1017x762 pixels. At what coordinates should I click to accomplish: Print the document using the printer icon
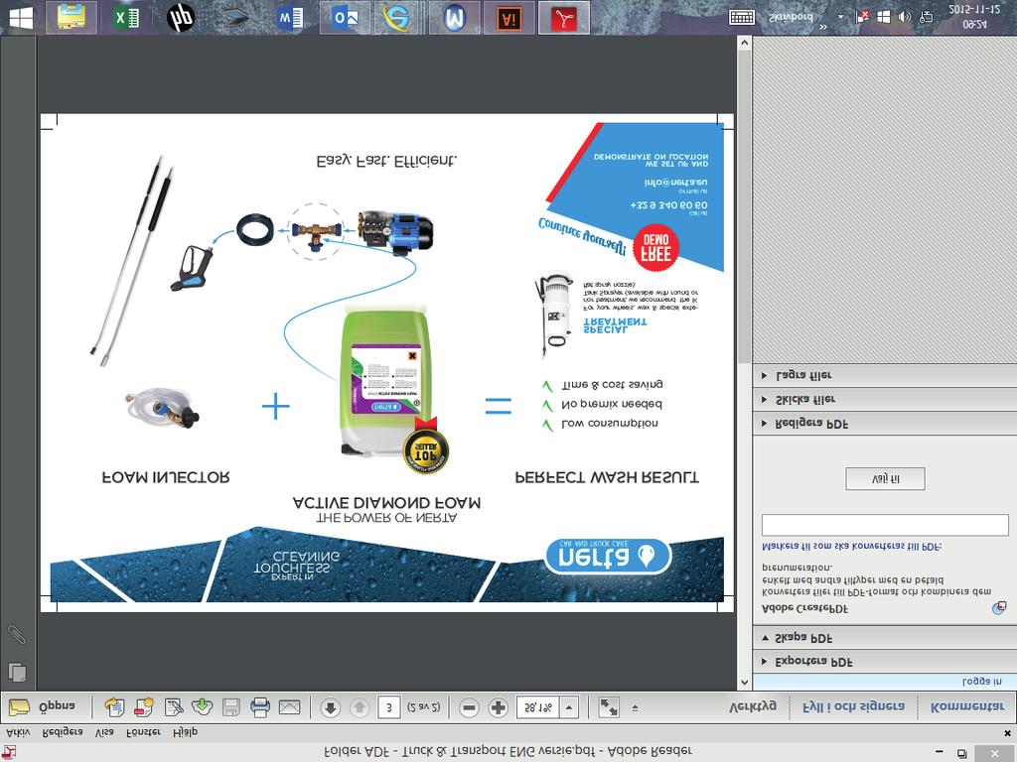(260, 706)
